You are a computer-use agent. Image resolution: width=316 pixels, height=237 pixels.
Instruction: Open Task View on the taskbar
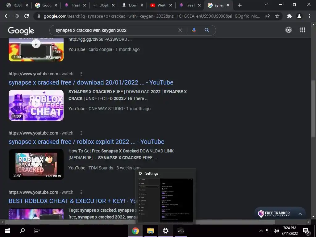tap(37, 231)
